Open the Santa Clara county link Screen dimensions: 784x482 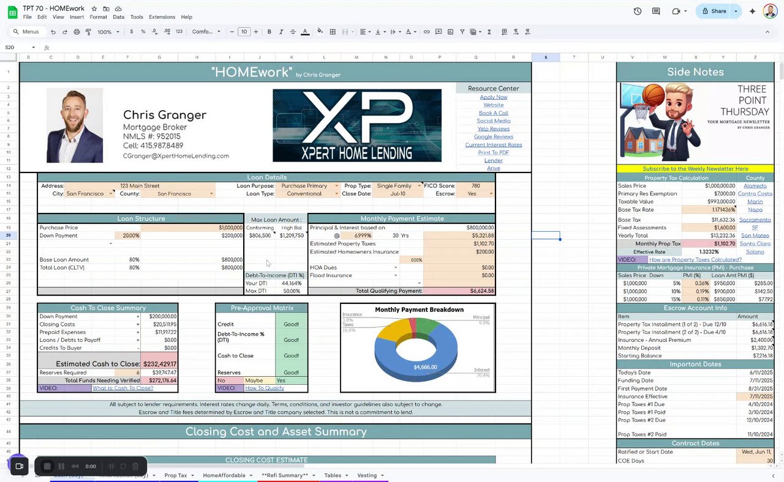pyautogui.click(x=755, y=243)
